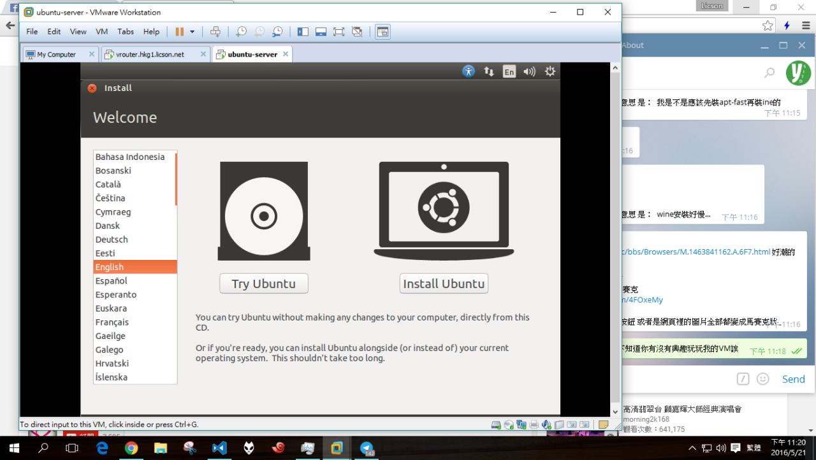Open Ubuntu sound volume indicator
The height and width of the screenshot is (460, 816).
click(529, 71)
